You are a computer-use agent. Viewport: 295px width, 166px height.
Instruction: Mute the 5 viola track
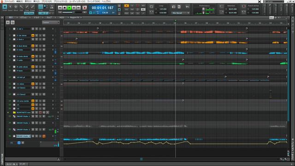coord(33,50)
